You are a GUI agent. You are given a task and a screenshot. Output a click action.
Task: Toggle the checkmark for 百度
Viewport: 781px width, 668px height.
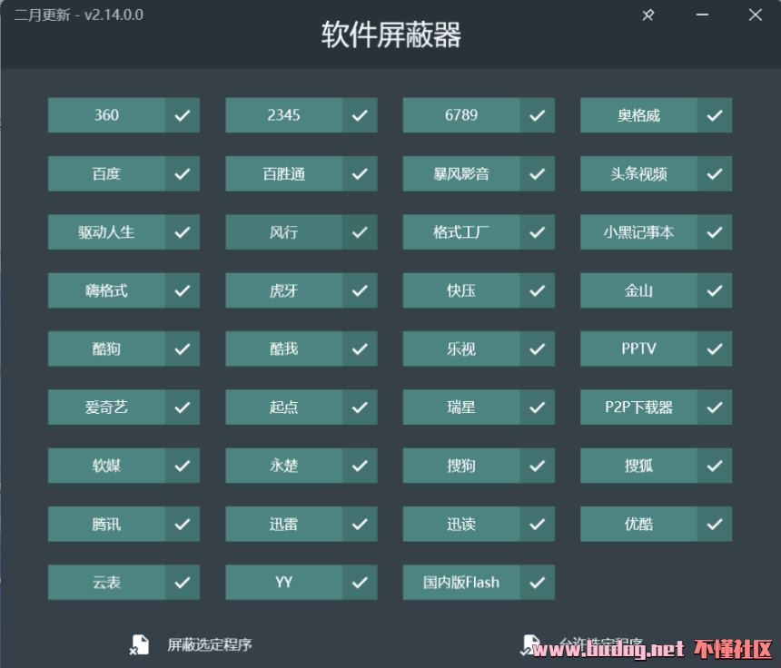pyautogui.click(x=183, y=173)
